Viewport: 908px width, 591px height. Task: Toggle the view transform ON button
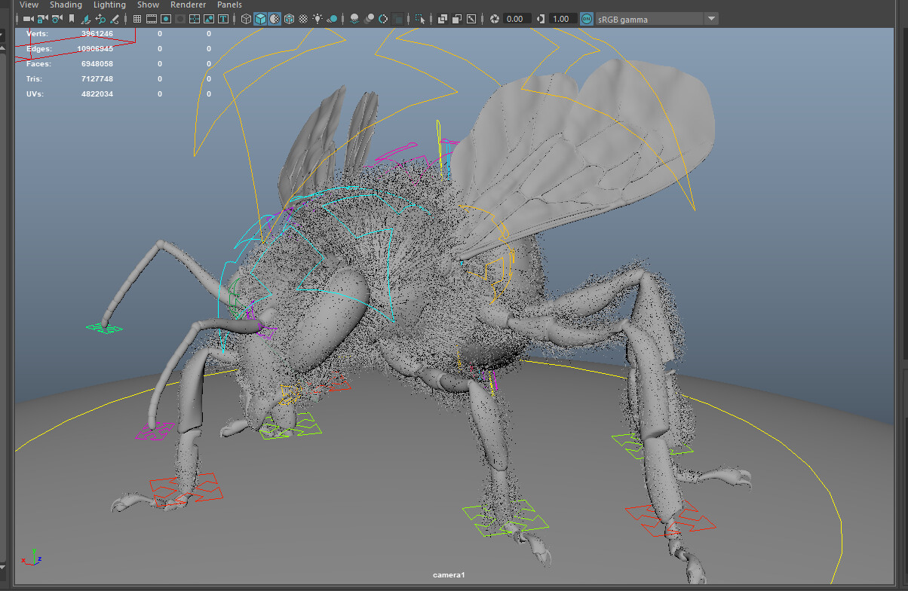point(586,19)
